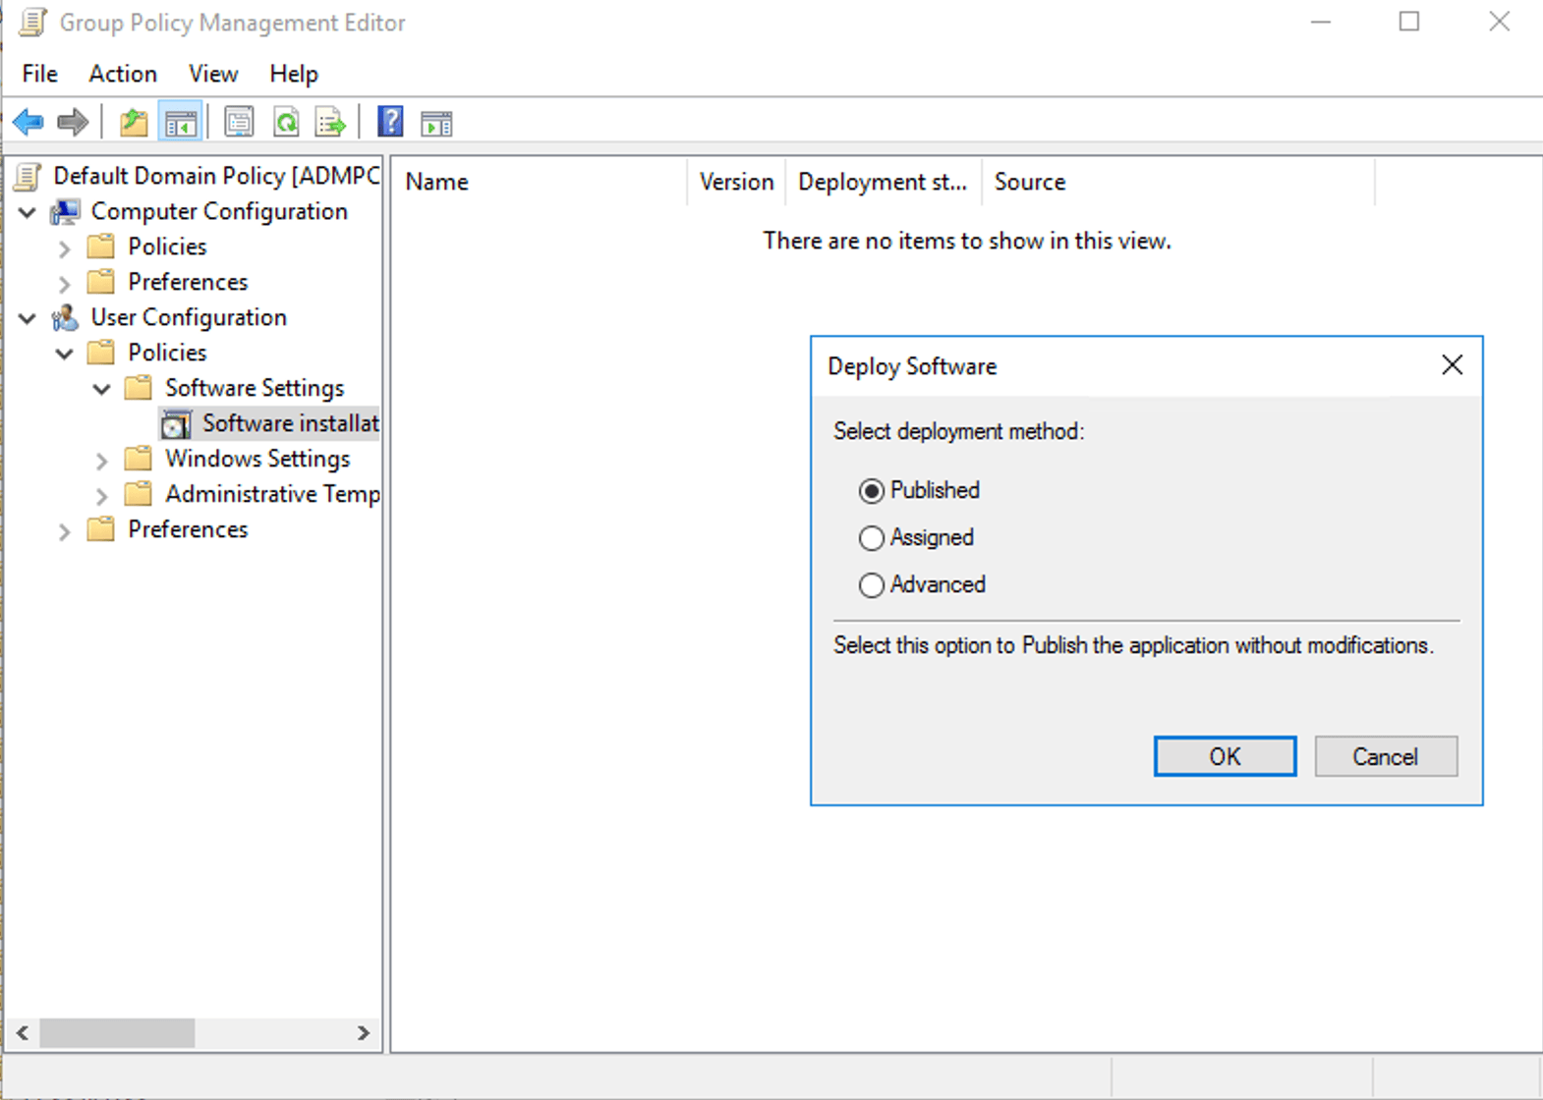
Task: Click the Default Domain Policy scroll icon
Action: (29, 176)
